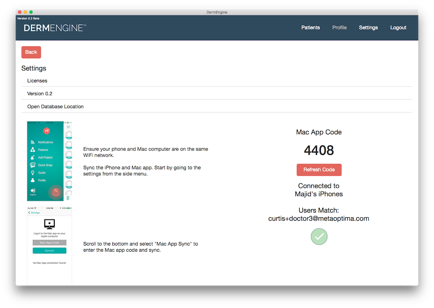Click the Quick Snap photos icon

click(x=33, y=165)
